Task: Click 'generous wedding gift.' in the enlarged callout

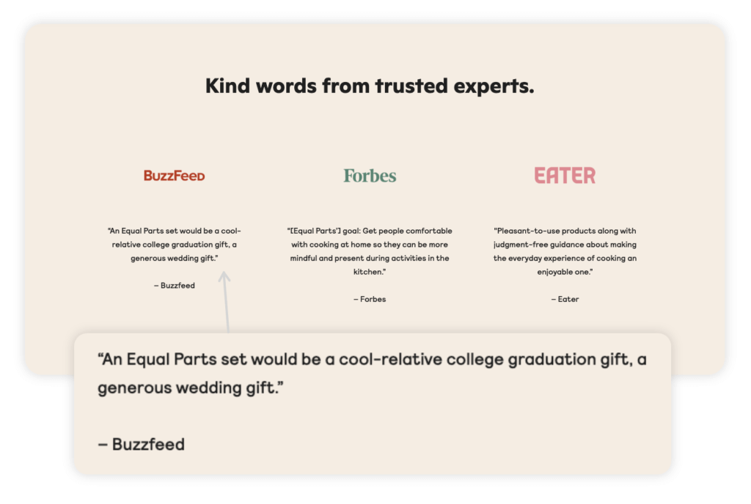Action: tap(191, 388)
